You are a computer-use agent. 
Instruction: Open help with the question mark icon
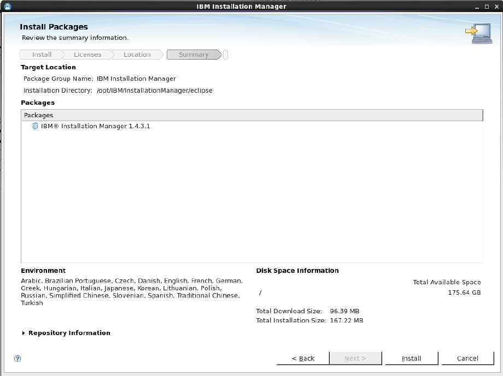(x=17, y=359)
